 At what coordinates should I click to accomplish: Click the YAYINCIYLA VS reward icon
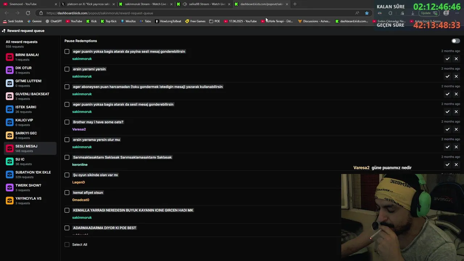pos(9,200)
